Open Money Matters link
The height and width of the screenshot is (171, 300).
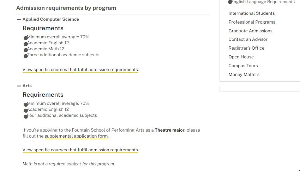pos(244,75)
